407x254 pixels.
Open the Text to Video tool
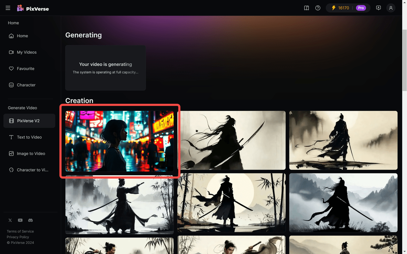(29, 137)
